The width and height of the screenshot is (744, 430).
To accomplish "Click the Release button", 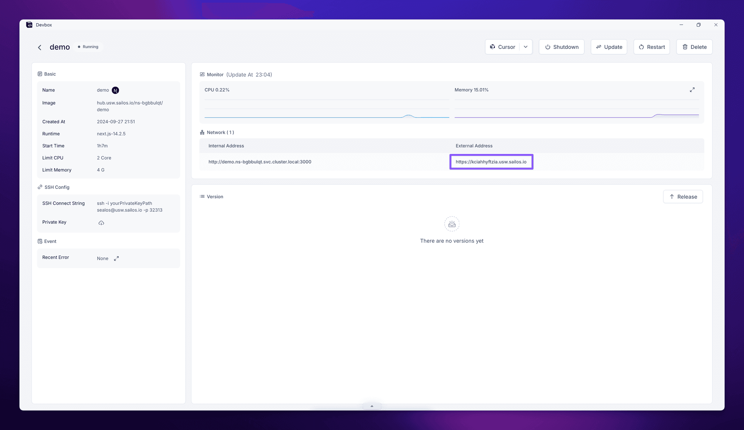I will point(683,197).
